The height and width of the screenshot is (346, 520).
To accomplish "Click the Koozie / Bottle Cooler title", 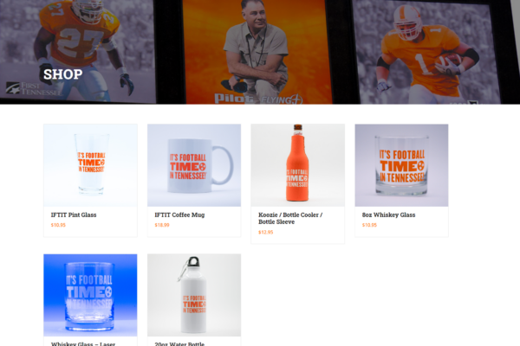I will (290, 218).
